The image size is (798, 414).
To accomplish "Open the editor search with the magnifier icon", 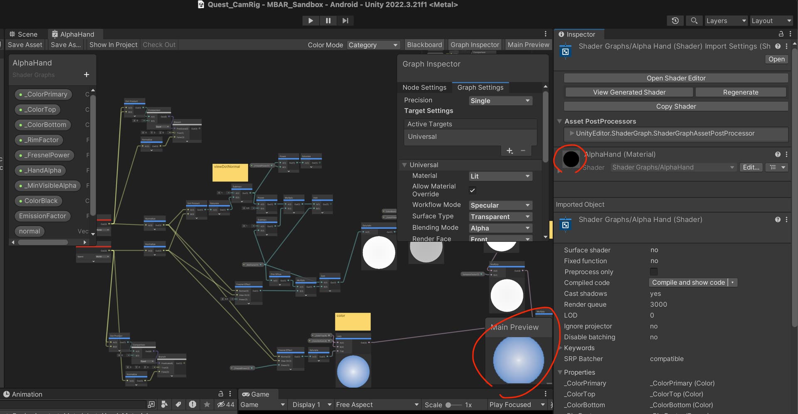I will click(694, 20).
